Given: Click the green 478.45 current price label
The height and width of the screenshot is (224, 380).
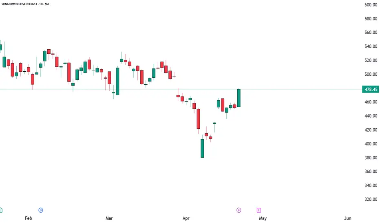Looking at the screenshot, I should (371, 89).
